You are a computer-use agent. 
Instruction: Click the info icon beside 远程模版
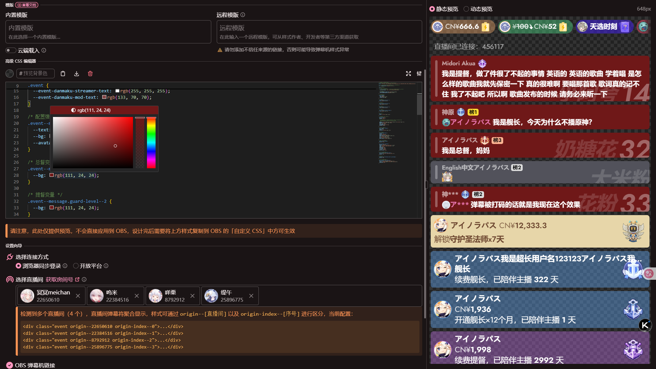[x=243, y=15]
